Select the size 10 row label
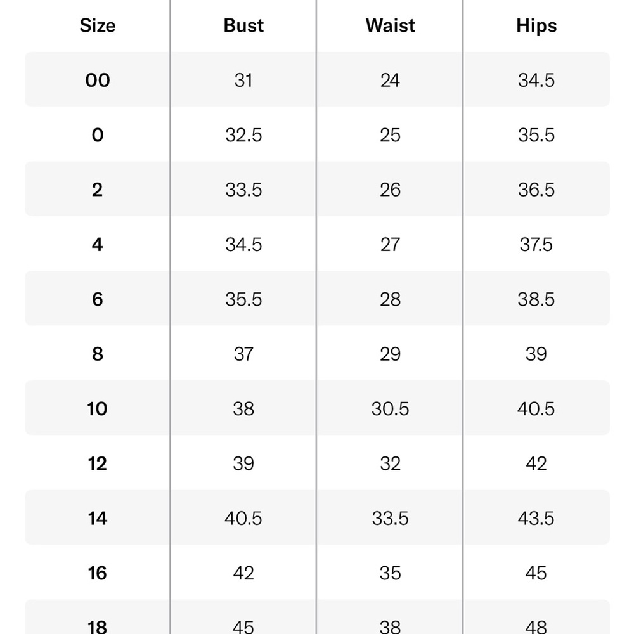Image resolution: width=634 pixels, height=634 pixels. tap(98, 409)
